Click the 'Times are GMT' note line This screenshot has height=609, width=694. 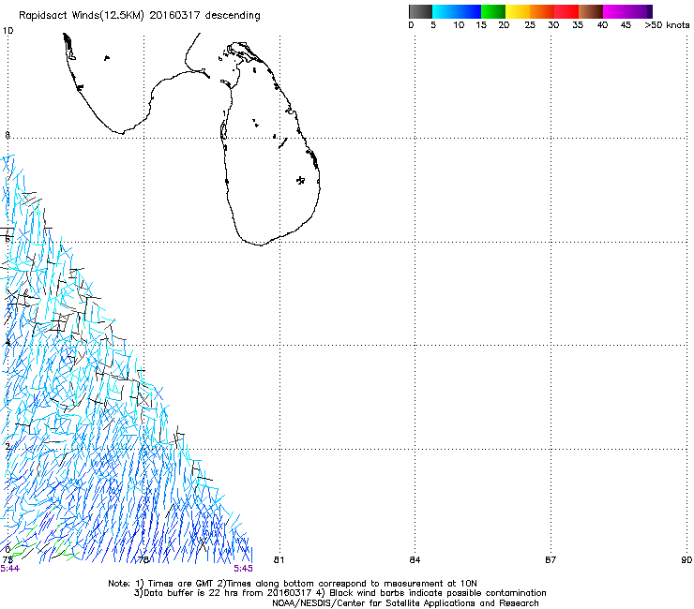click(292, 584)
